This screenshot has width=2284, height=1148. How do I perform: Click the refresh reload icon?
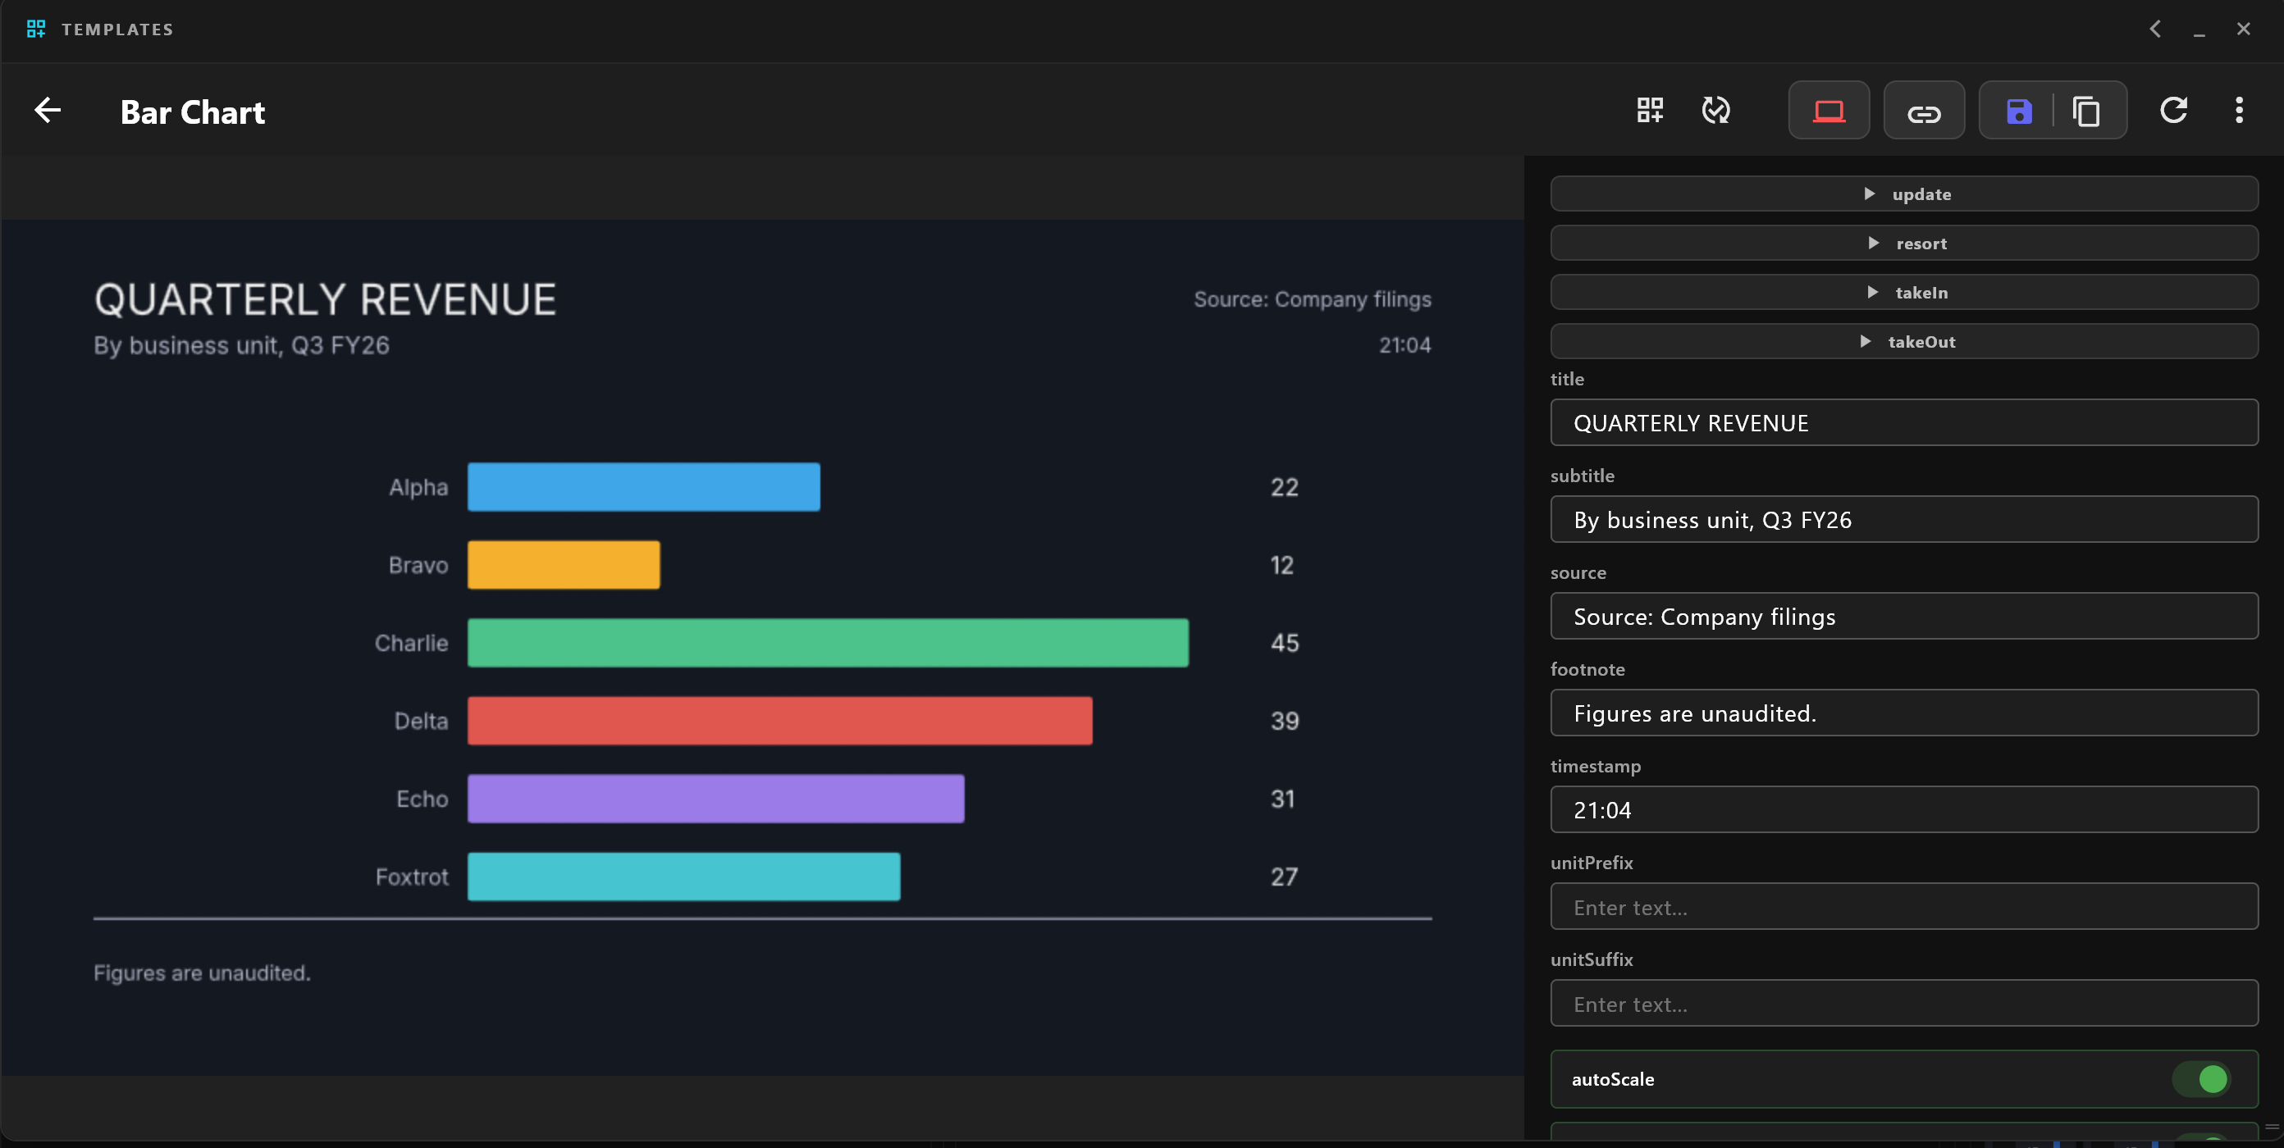(x=2173, y=111)
